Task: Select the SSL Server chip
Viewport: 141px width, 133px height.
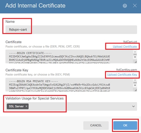Action: (x=16, y=106)
